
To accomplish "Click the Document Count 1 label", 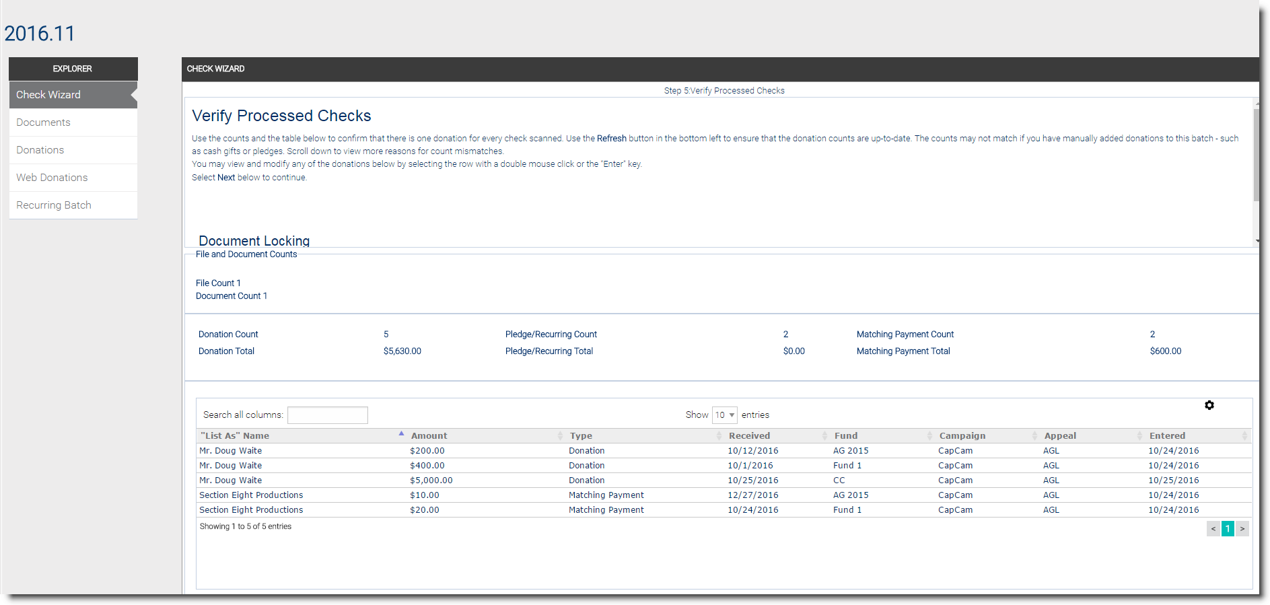I will [231, 296].
